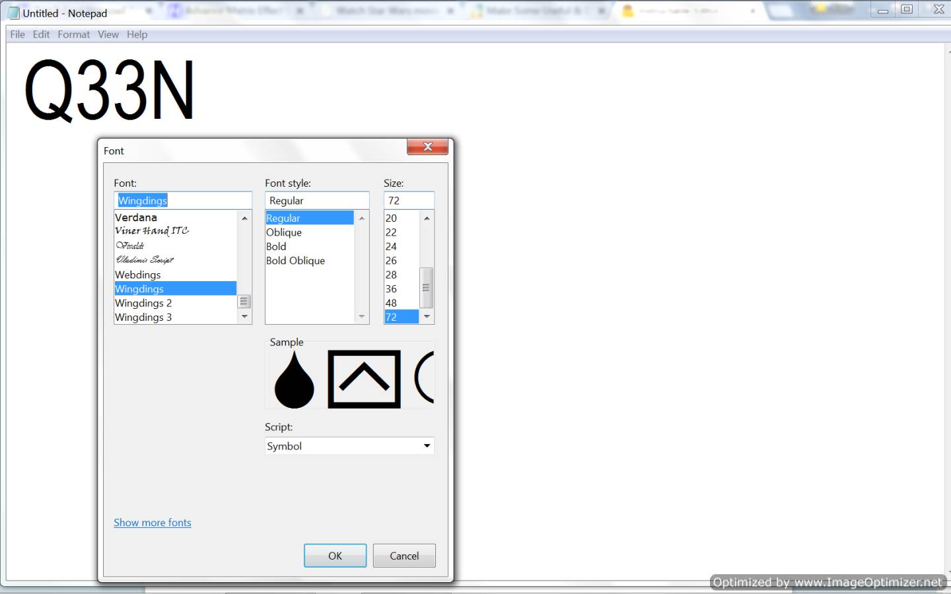Cancel the Font dialog
951x594 pixels.
pyautogui.click(x=404, y=556)
